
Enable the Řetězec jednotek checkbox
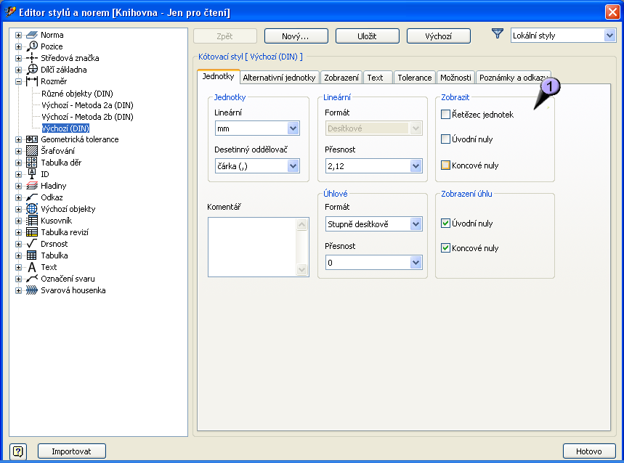click(446, 115)
